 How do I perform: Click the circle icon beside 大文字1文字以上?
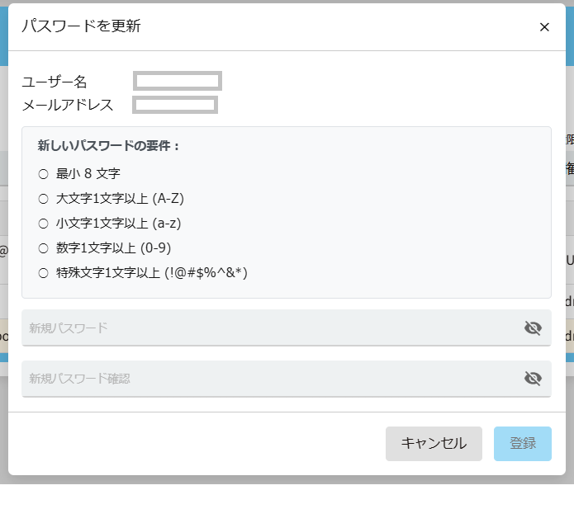(44, 199)
